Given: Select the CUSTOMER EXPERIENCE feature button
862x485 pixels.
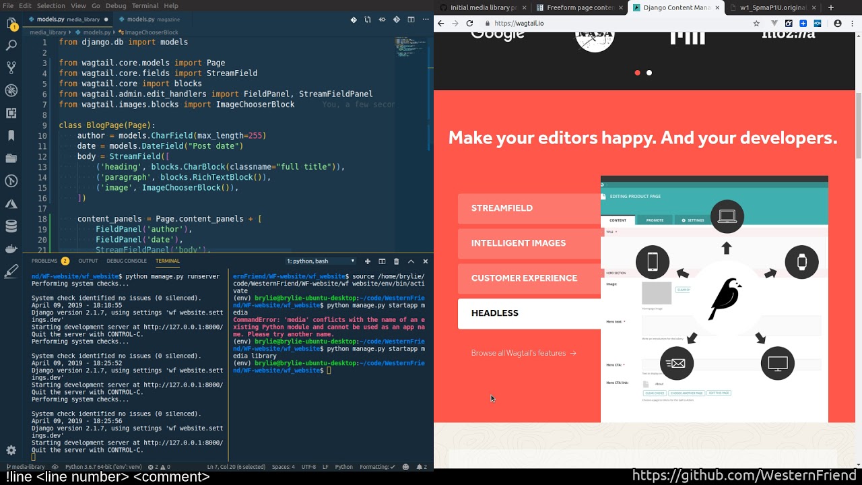Looking at the screenshot, I should click(529, 278).
